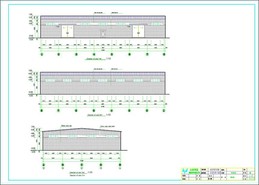Select the right double door of elevation 1-8
Image resolution: width=259 pixels, height=185 pixels.
pos(139,31)
